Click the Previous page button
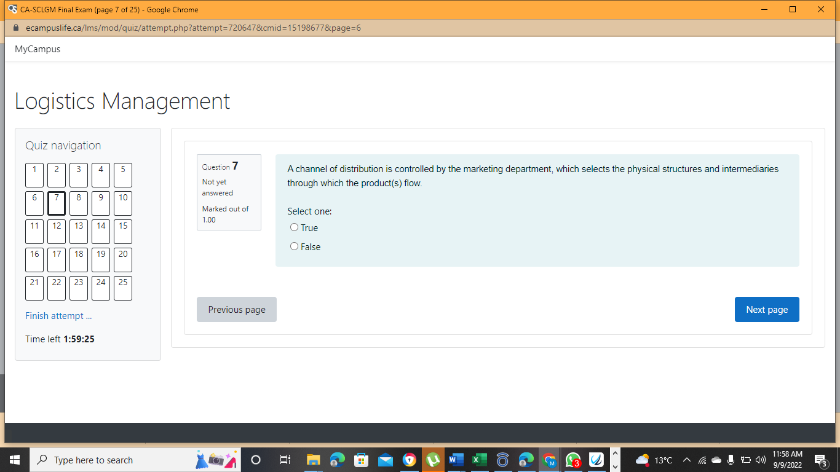Image resolution: width=840 pixels, height=472 pixels. pos(237,309)
